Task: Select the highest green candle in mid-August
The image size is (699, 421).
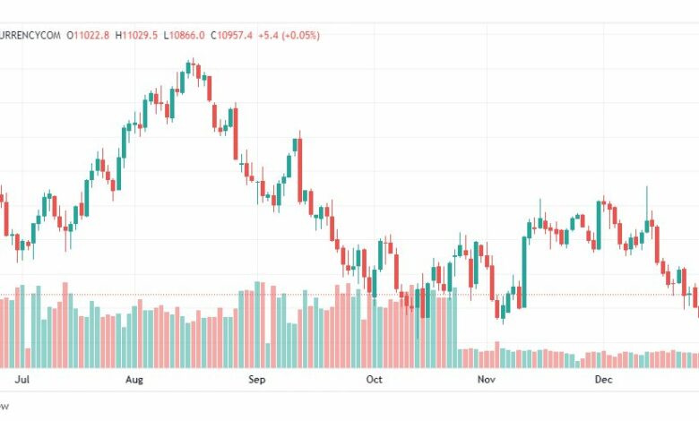Action: [x=188, y=68]
